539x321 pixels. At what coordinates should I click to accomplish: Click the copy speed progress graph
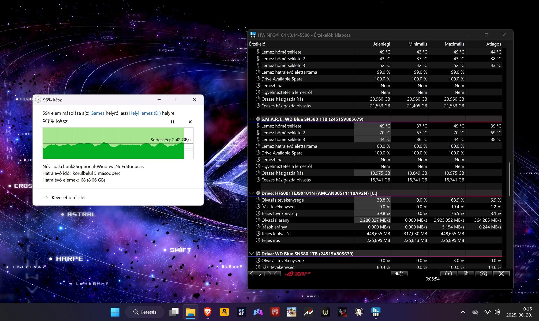(118, 143)
